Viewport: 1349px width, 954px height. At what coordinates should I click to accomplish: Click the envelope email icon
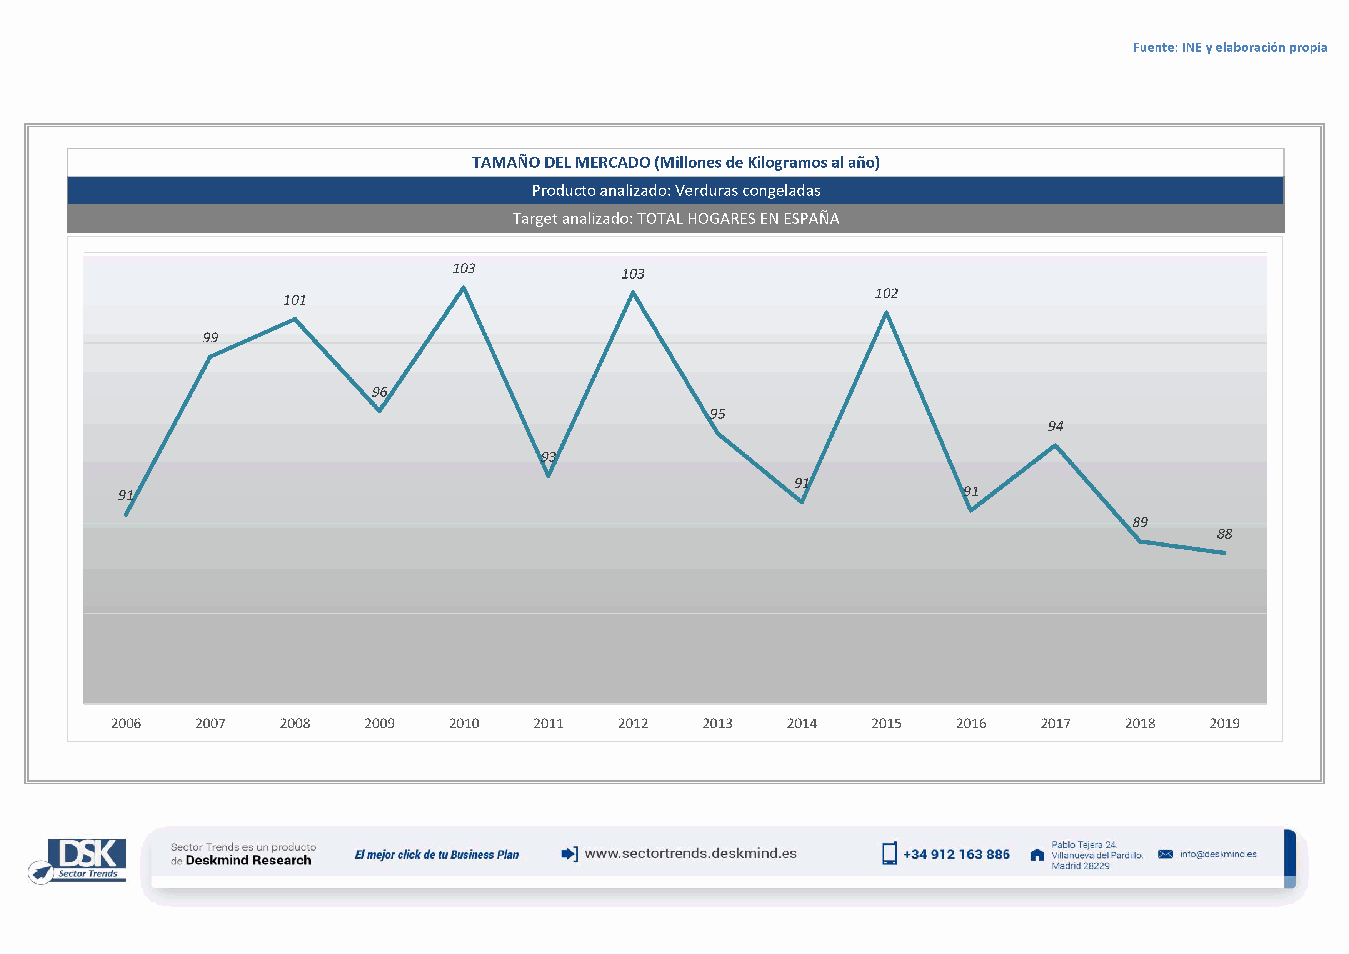[x=1165, y=854]
